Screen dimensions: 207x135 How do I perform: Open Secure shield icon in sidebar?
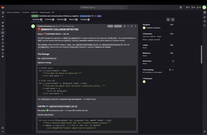[x=3, y=39]
